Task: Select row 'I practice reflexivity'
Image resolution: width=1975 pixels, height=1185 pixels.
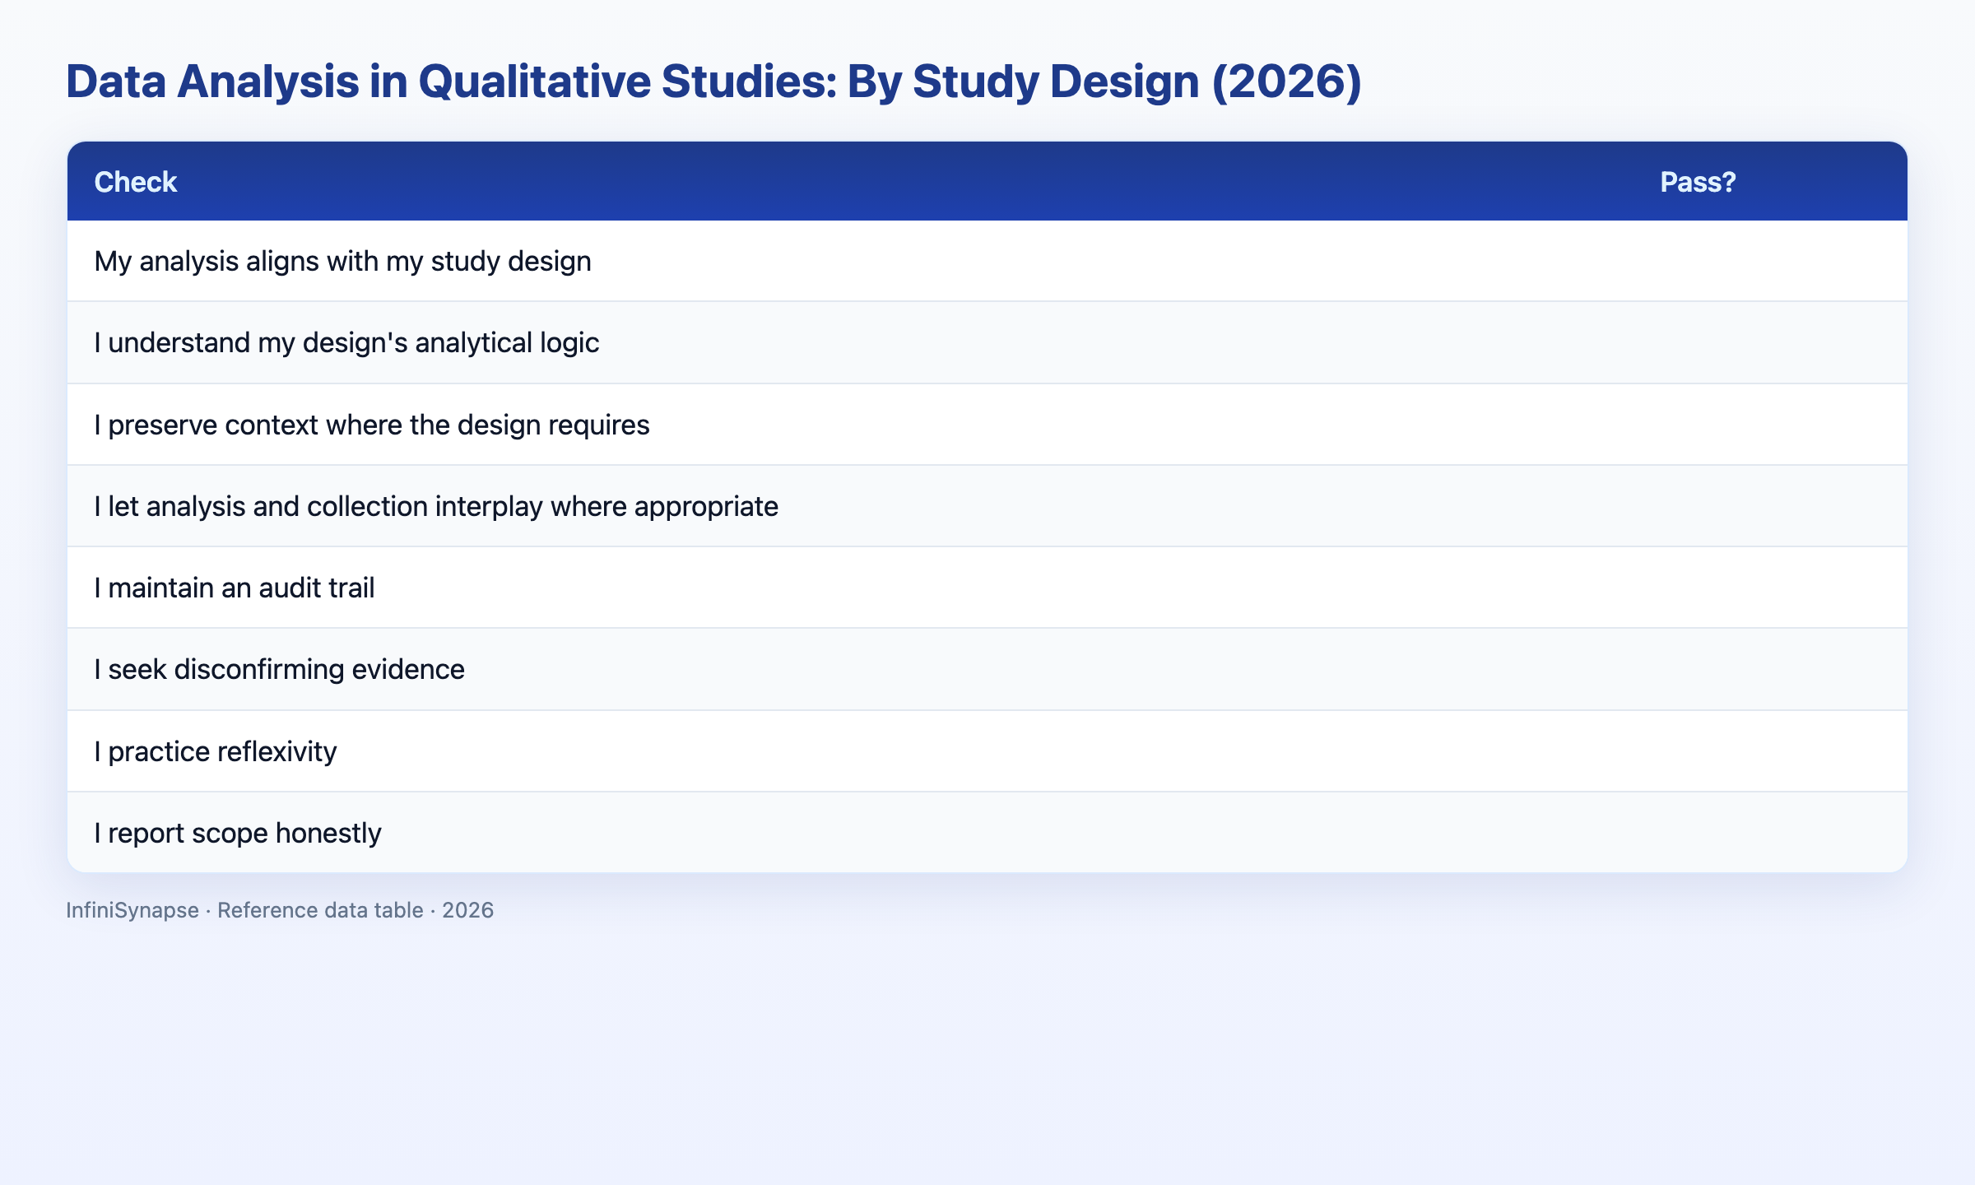Action: pyautogui.click(x=987, y=751)
